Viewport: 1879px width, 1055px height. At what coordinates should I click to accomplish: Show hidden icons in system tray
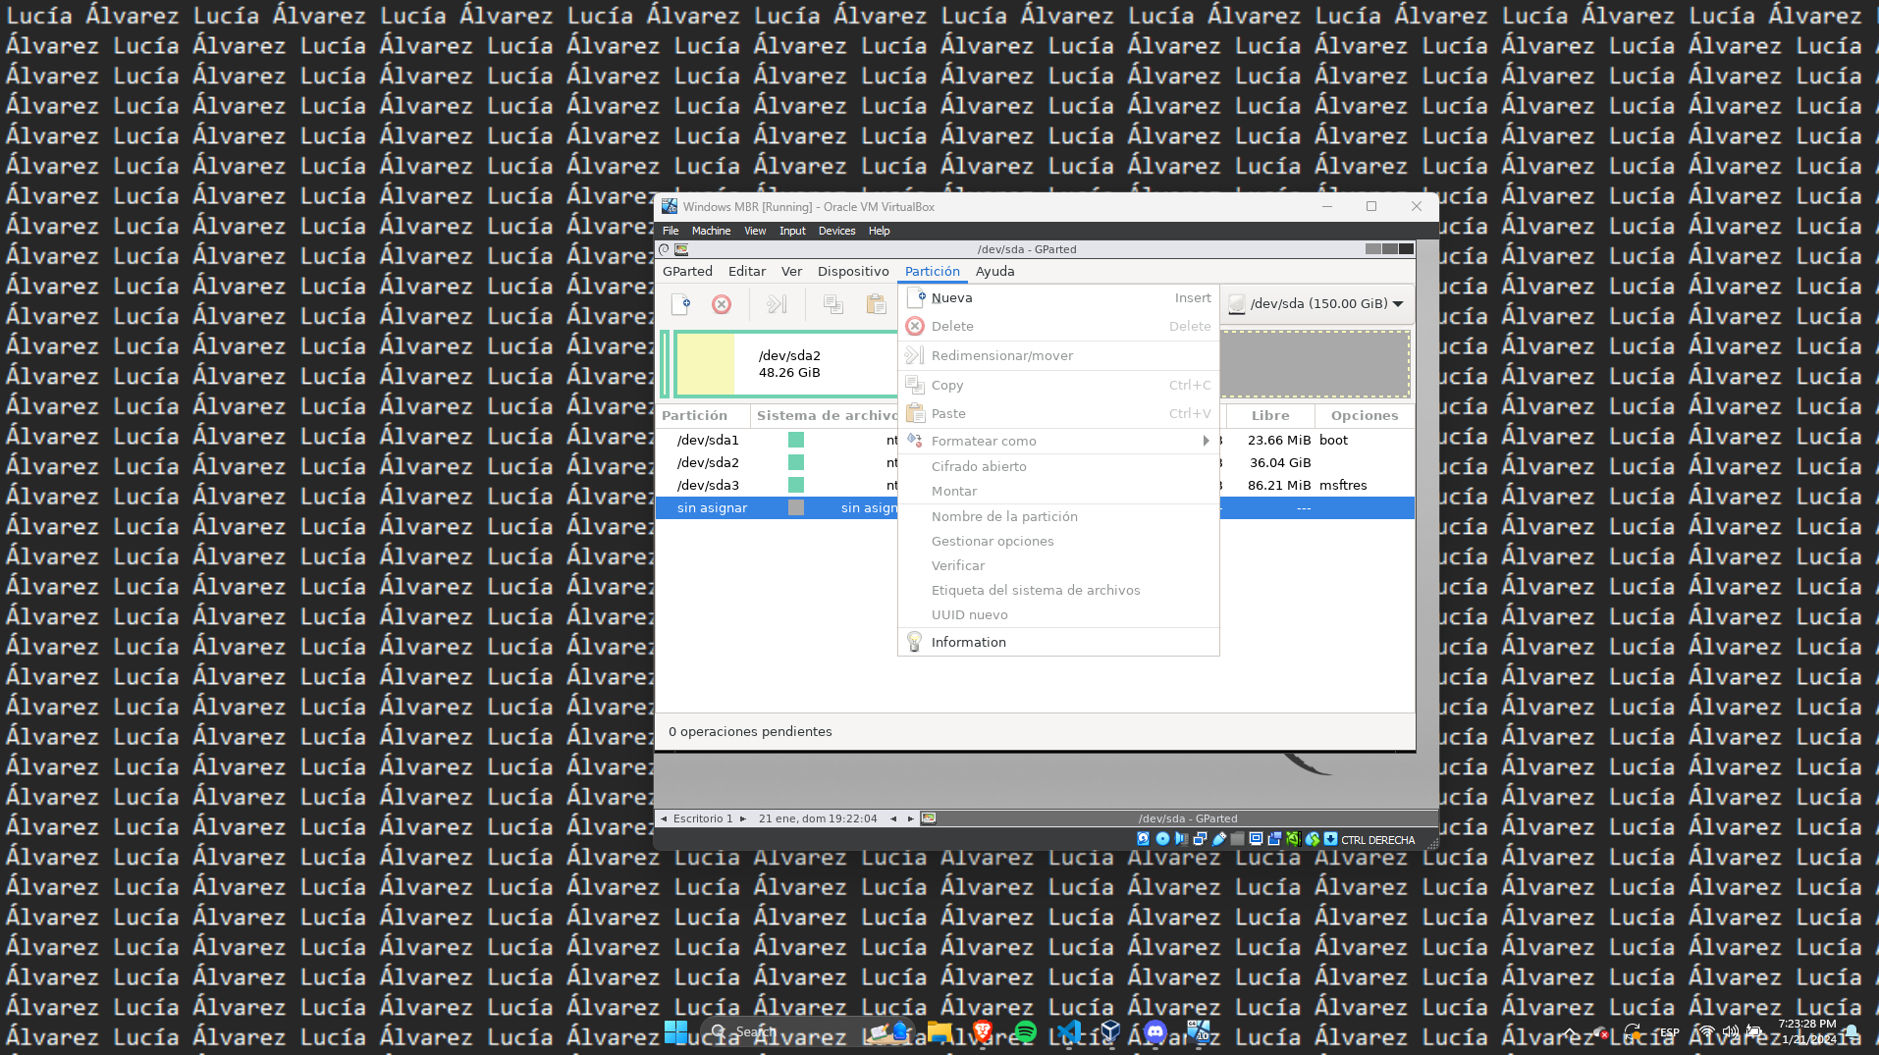pyautogui.click(x=1571, y=1032)
